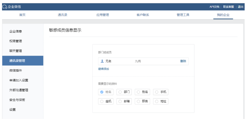Check the 地址 option
248x123 pixels.
[x=161, y=101]
